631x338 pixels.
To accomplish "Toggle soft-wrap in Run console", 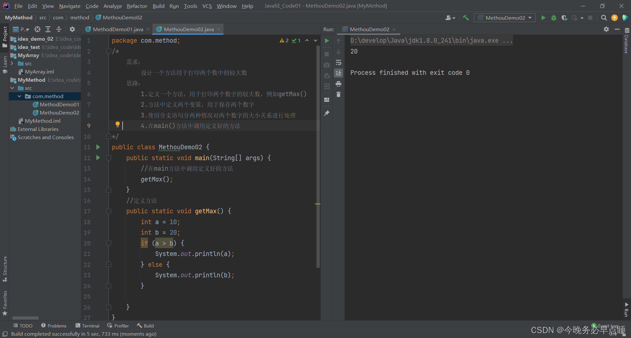I will (x=339, y=62).
